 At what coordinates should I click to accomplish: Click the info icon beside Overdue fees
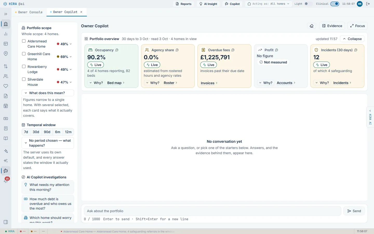pyautogui.click(x=233, y=50)
